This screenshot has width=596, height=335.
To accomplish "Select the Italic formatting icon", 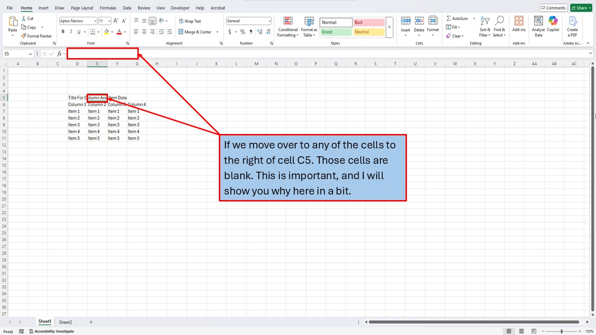I will [70, 32].
